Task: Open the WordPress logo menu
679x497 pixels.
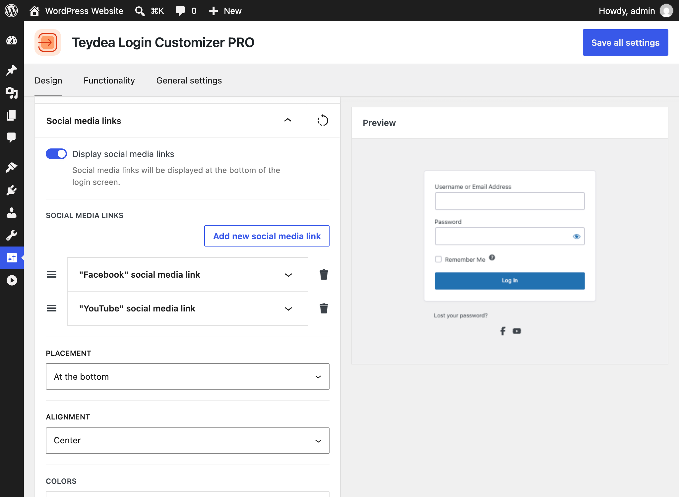Action: click(12, 11)
